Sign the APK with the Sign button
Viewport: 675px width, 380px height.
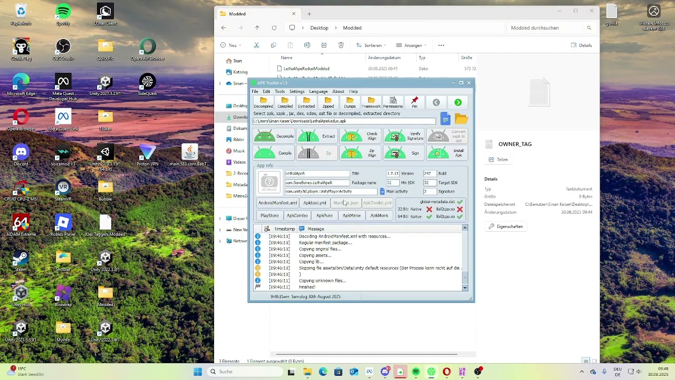404,153
